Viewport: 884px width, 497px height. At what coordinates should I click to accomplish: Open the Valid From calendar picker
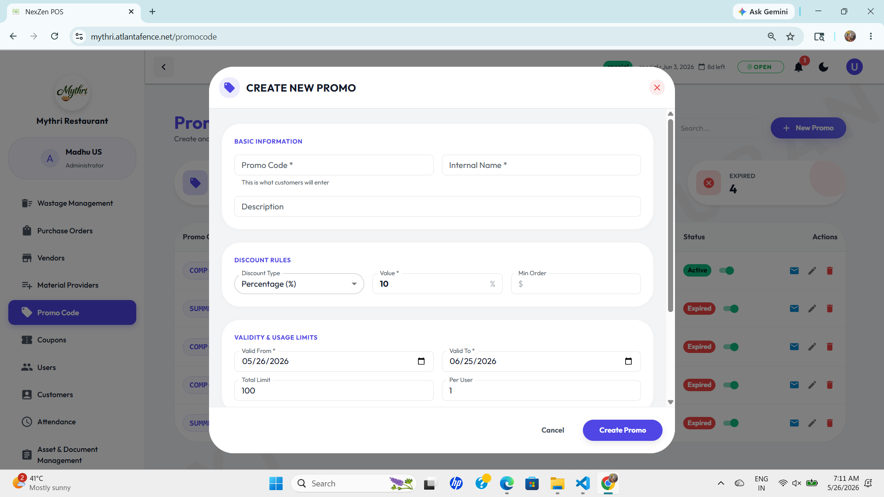pos(421,361)
